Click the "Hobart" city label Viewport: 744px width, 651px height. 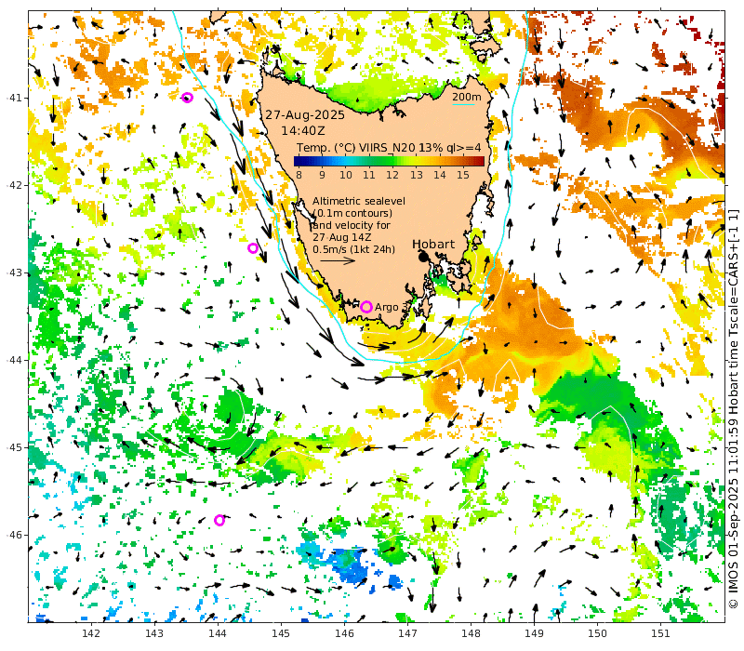(433, 245)
